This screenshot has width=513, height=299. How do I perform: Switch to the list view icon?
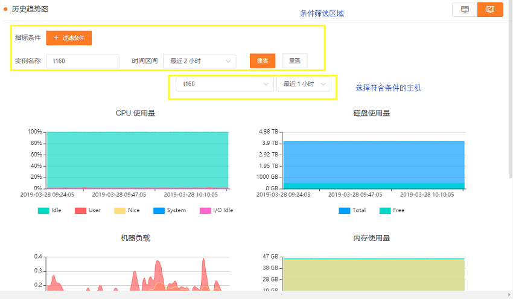coord(465,10)
